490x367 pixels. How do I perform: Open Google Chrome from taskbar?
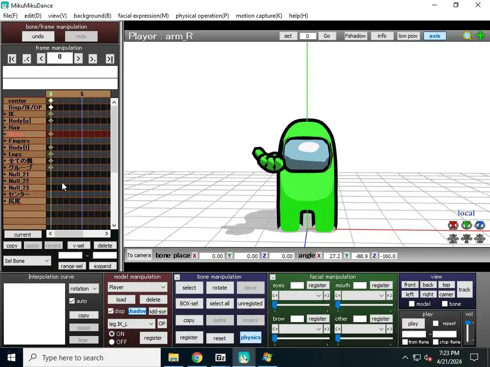tap(197, 357)
